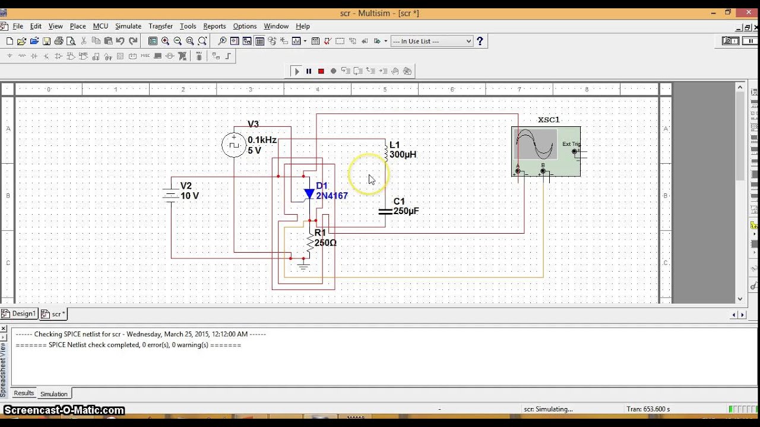This screenshot has width=760, height=427.
Task: Pause the simulation
Action: click(309, 71)
